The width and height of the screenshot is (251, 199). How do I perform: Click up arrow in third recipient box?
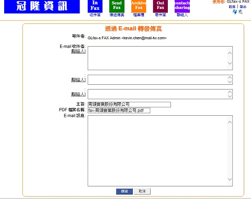[x=230, y=92]
